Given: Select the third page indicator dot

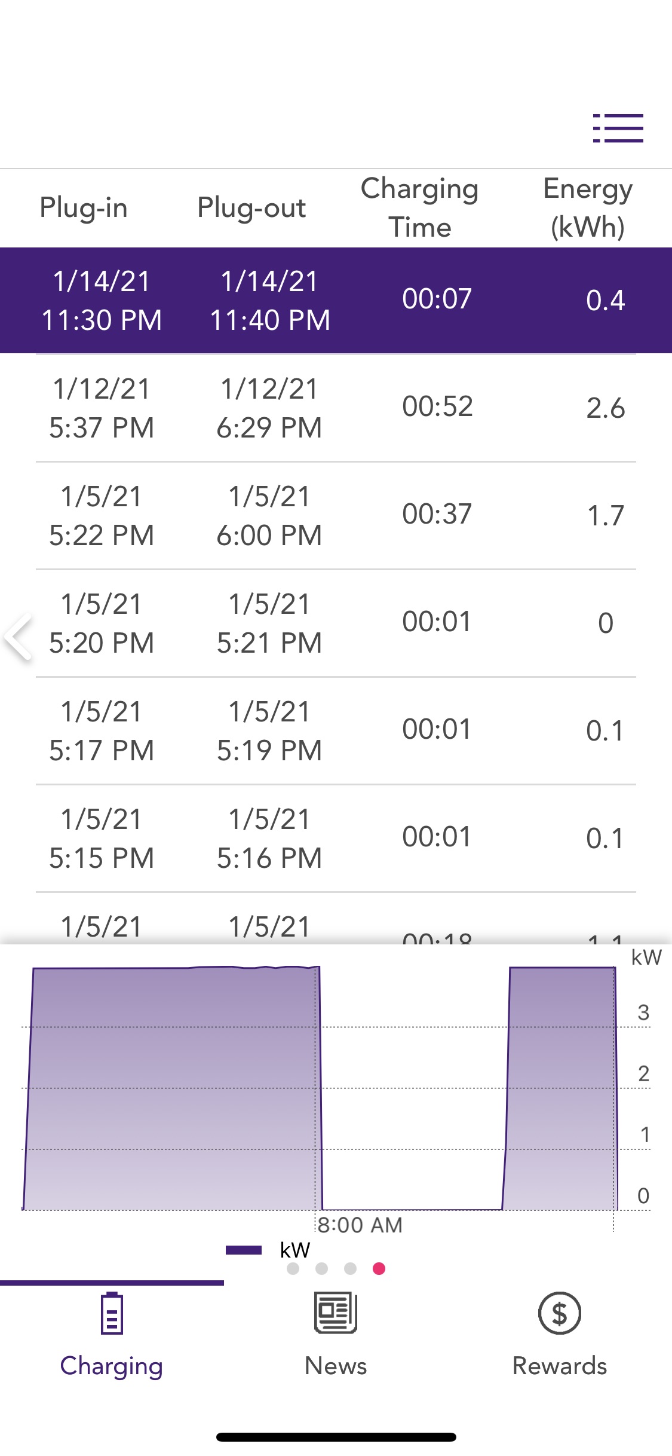Looking at the screenshot, I should pos(350,1268).
